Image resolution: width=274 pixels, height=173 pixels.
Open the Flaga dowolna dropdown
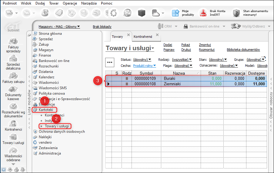[x=183, y=66]
